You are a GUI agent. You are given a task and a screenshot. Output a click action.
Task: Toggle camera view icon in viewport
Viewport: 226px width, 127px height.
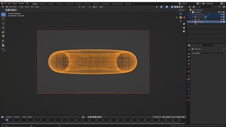click(184, 31)
